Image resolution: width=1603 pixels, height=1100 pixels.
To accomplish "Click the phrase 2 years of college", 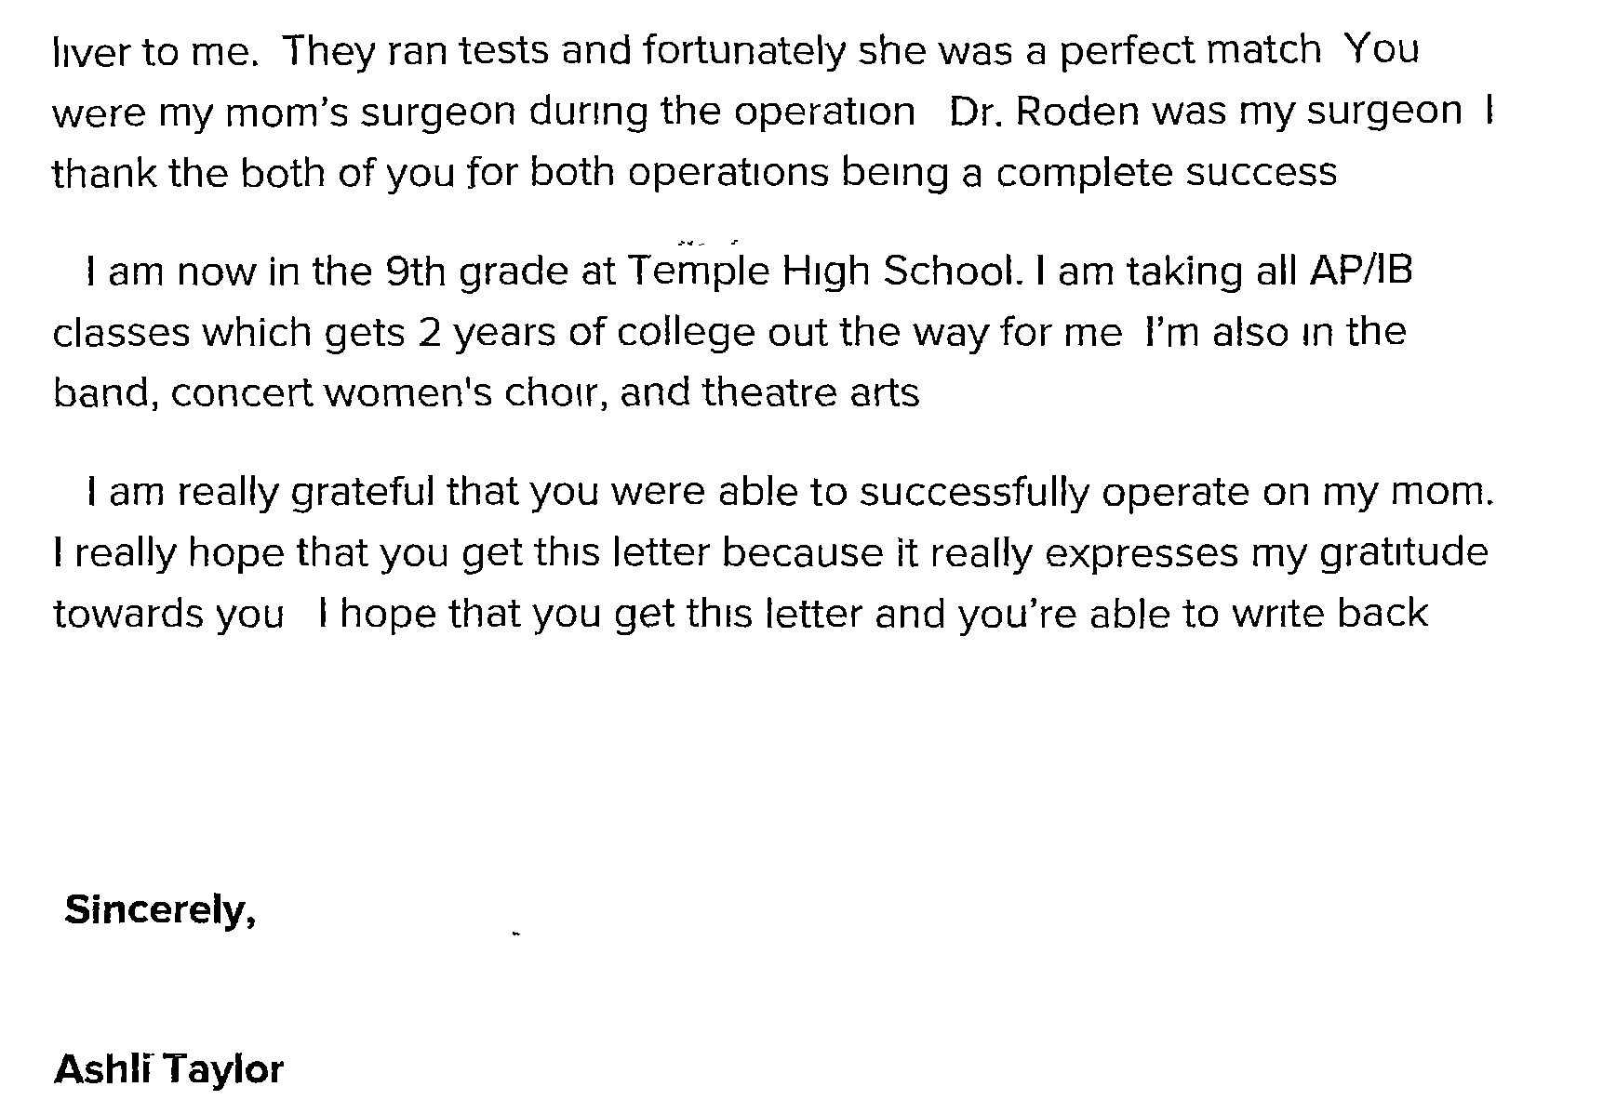I will (586, 333).
